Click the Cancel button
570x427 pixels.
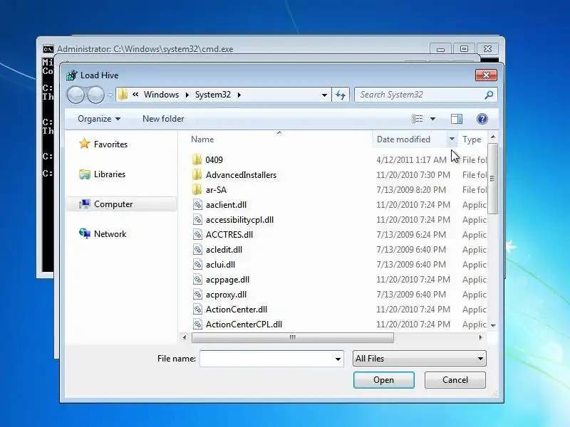pos(455,380)
